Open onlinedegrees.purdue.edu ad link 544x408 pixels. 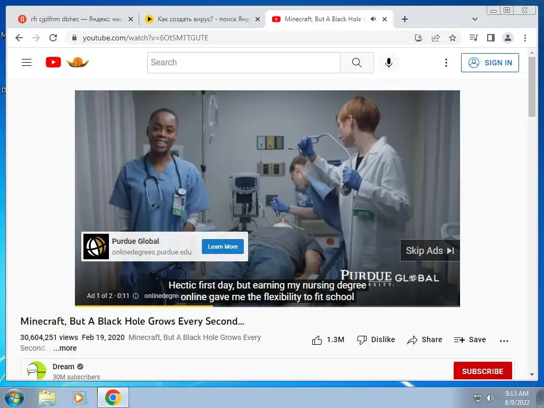(151, 252)
